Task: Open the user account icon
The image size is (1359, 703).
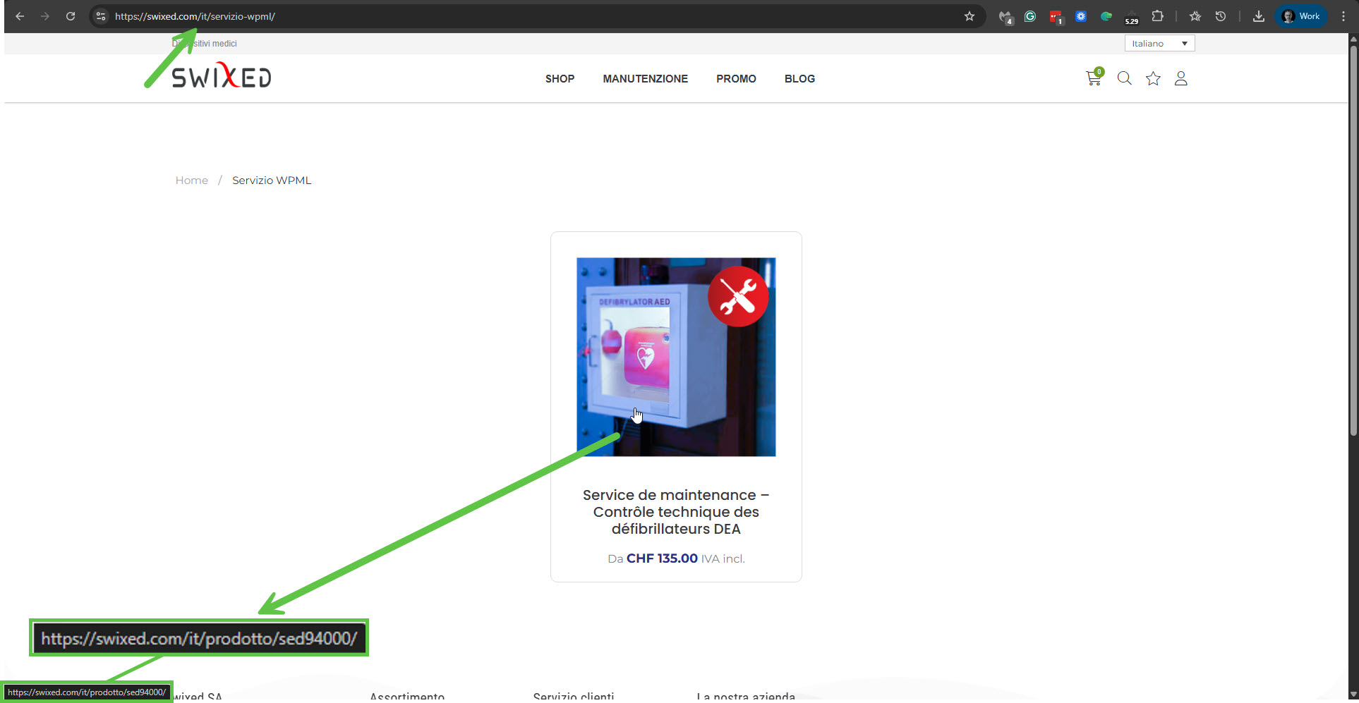Action: point(1181,78)
